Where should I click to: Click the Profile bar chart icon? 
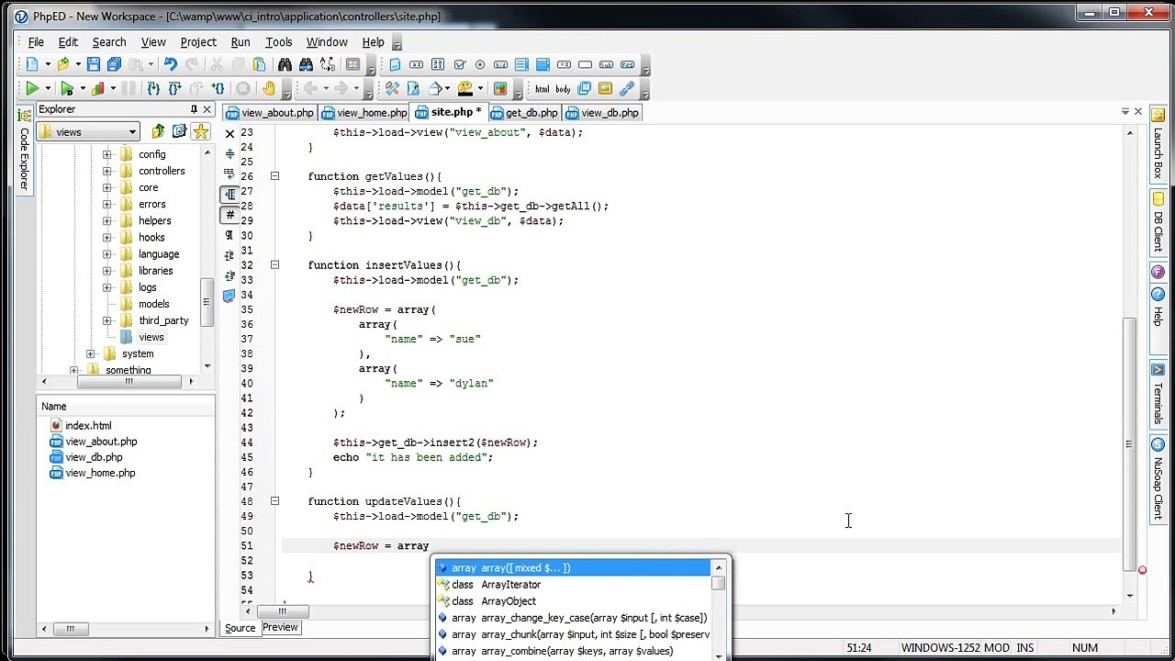97,88
